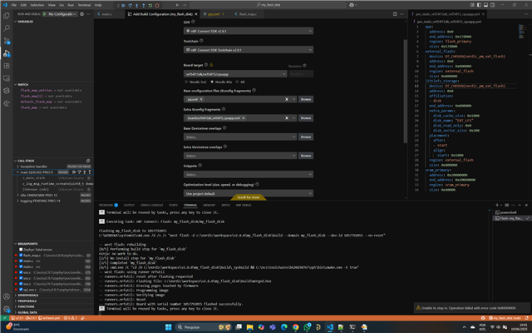532x333 pixels.
Task: Uncheck the main.c breakpoint at line 142
Action: click(21, 261)
